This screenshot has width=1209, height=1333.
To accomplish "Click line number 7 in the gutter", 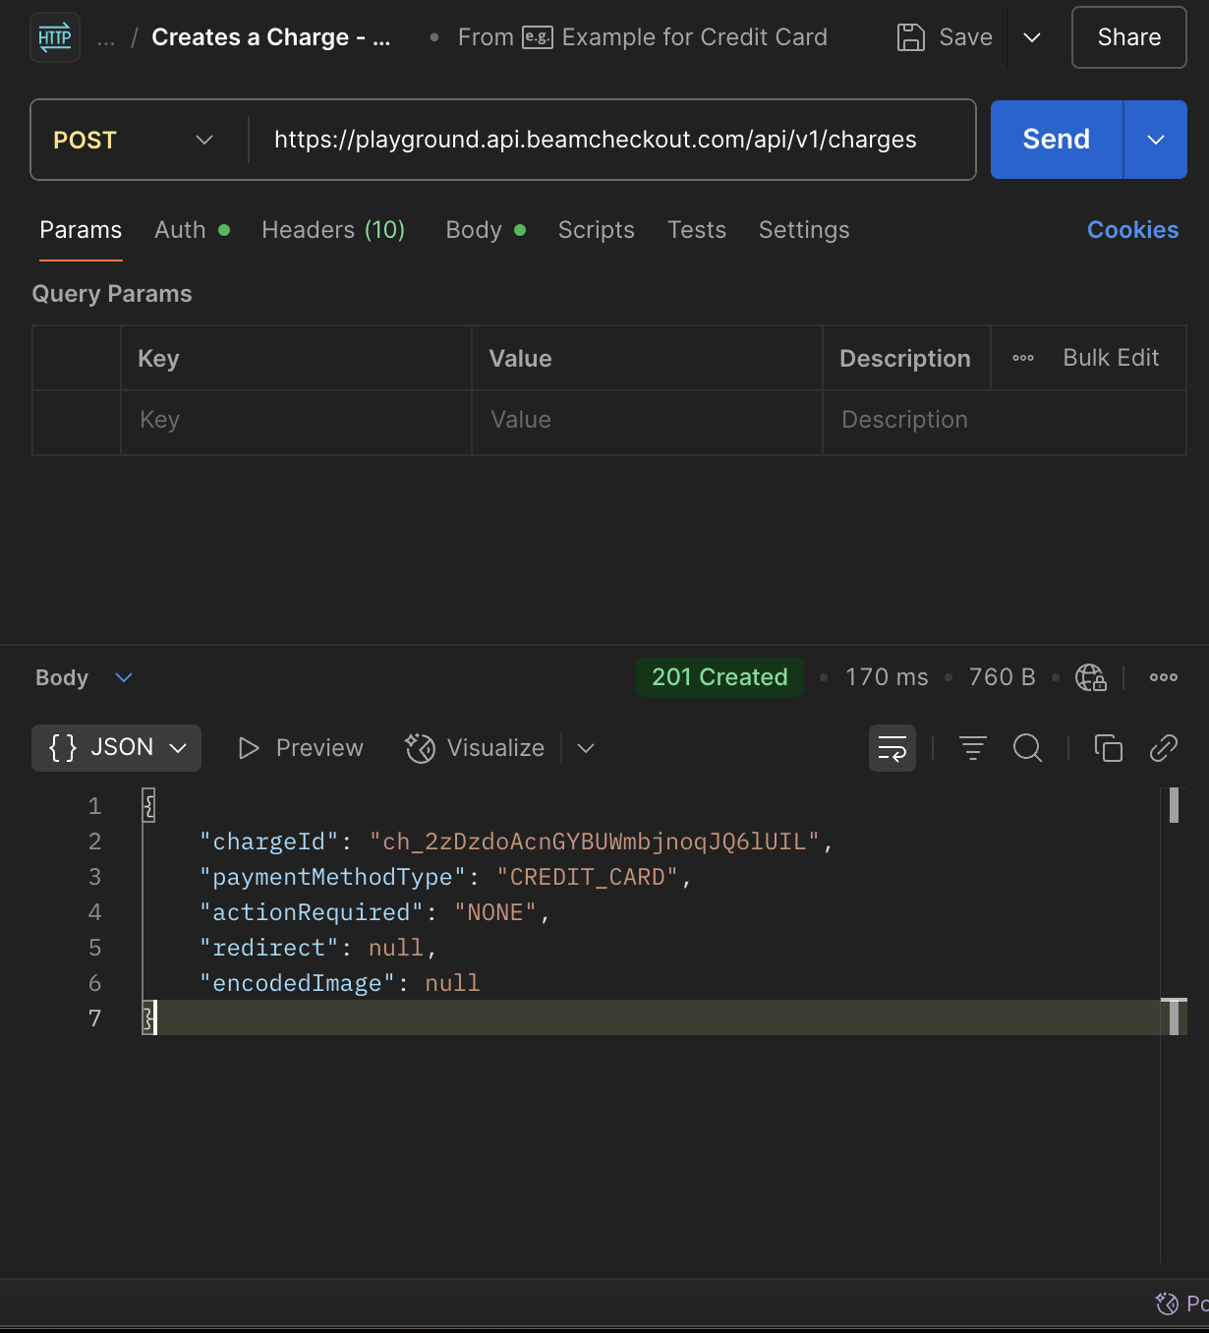I will click(95, 1018).
